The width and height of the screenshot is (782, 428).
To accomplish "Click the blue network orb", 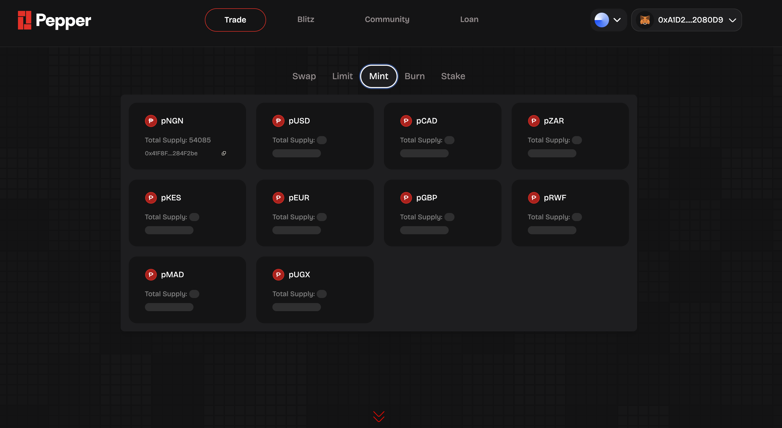I will pyautogui.click(x=601, y=20).
